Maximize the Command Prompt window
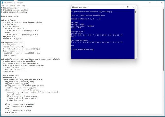 coord(128,7)
